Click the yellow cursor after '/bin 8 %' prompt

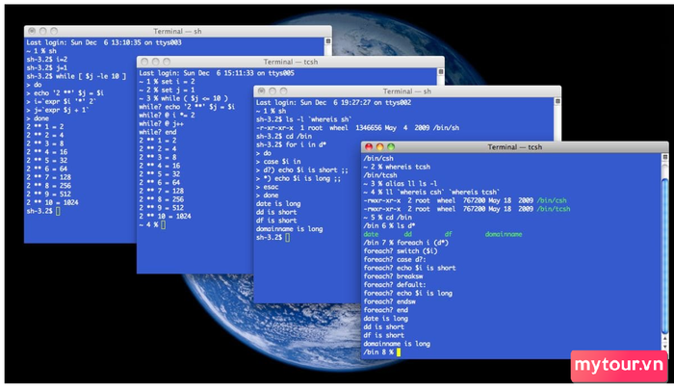click(399, 352)
